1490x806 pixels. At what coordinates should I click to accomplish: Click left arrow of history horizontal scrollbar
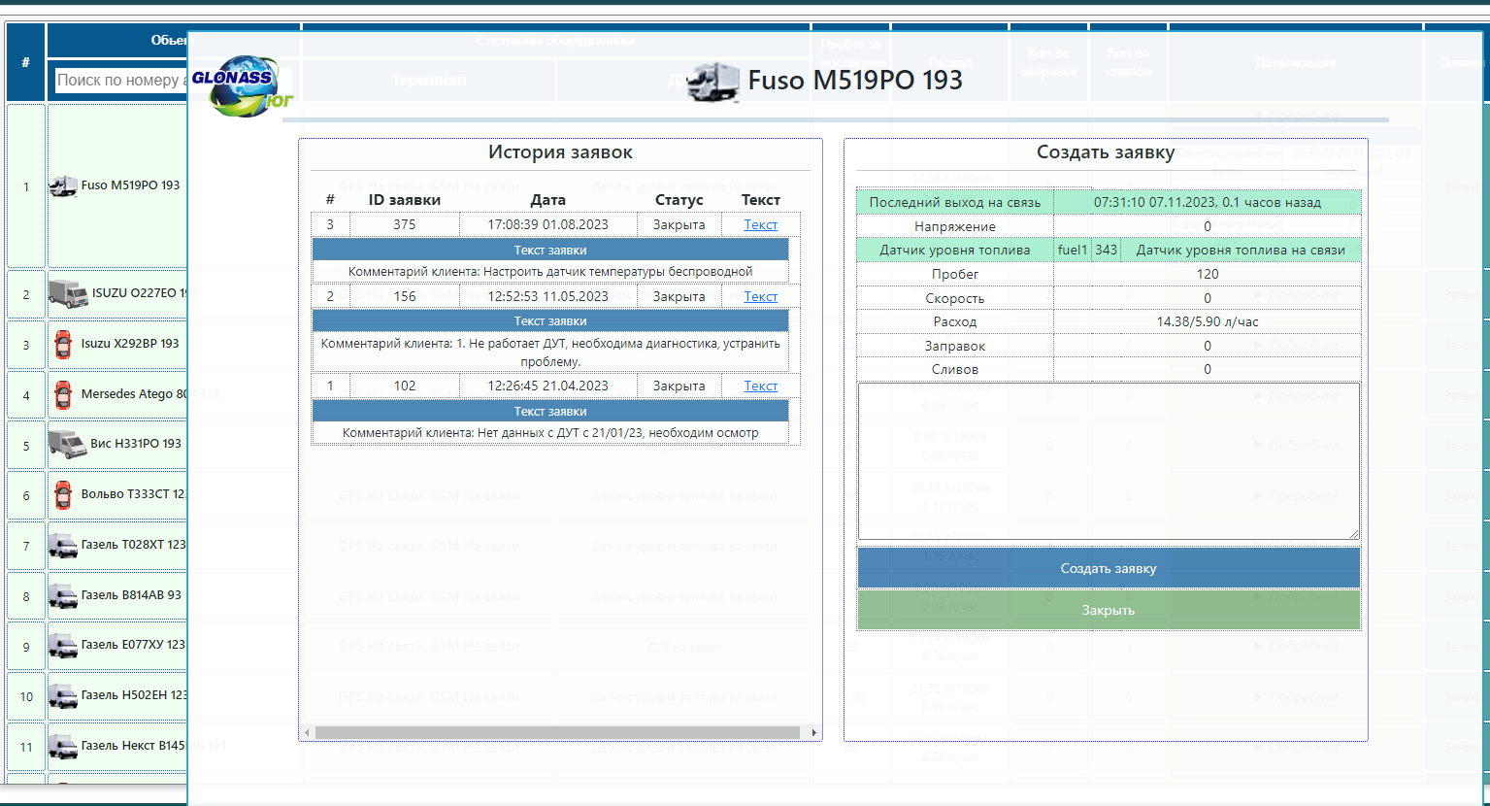(x=307, y=732)
